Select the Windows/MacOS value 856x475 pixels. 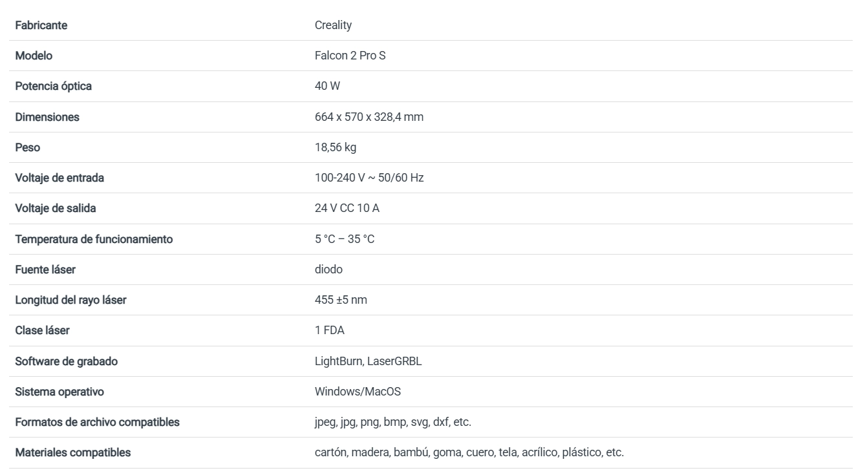[358, 392]
